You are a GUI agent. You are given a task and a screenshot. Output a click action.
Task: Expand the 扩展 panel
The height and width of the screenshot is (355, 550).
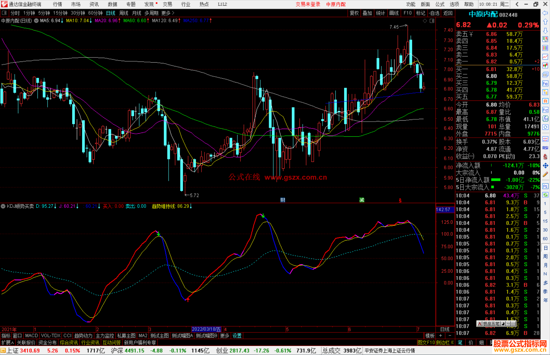7,343
